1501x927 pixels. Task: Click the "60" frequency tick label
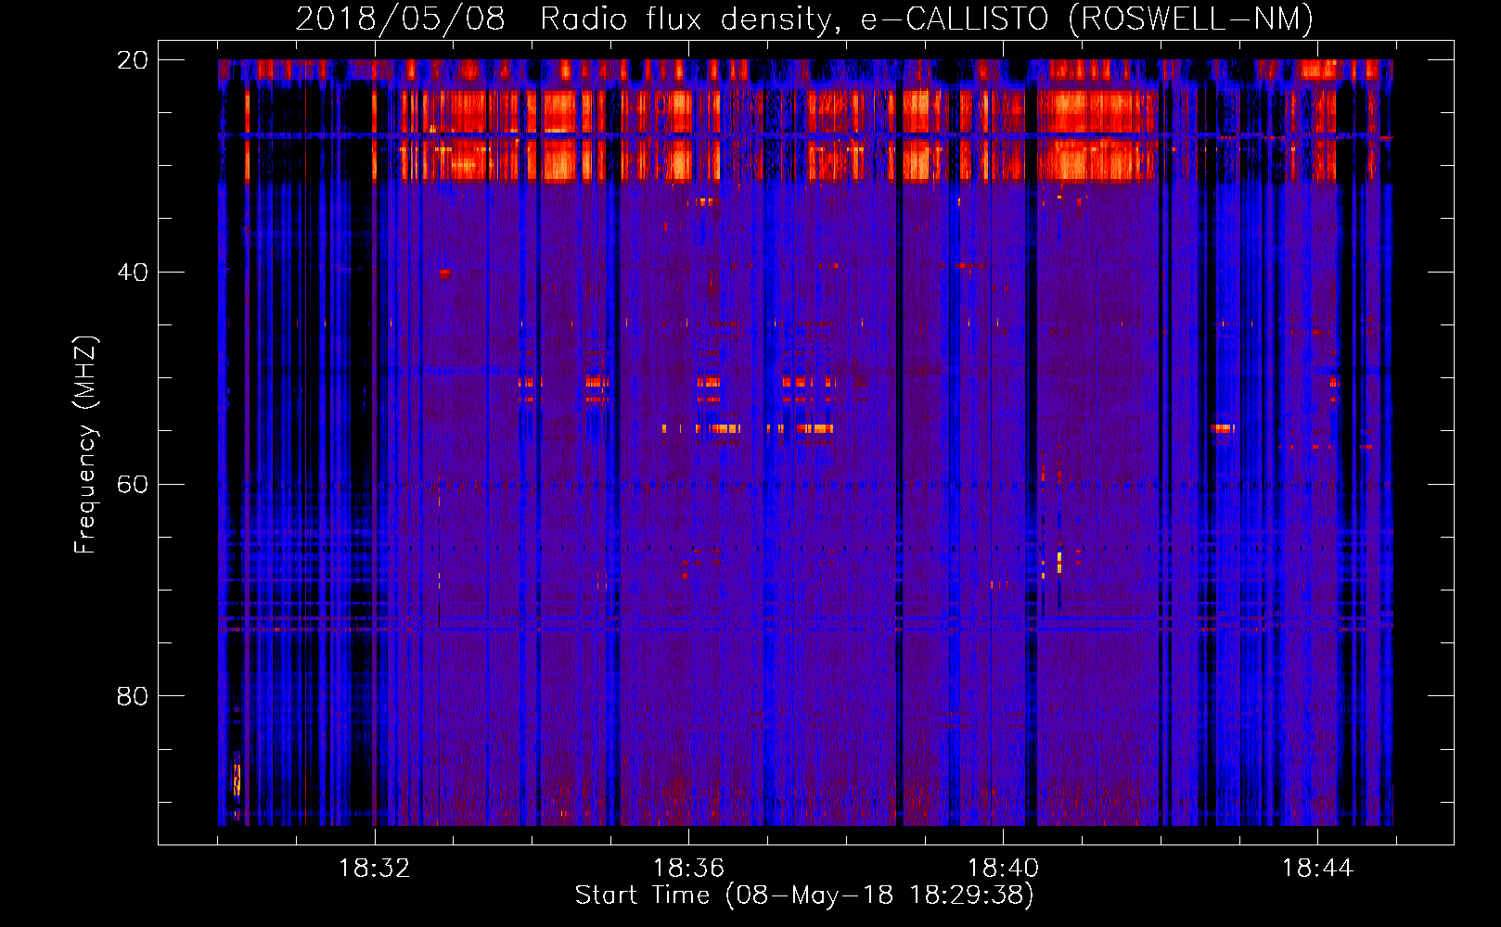(133, 484)
